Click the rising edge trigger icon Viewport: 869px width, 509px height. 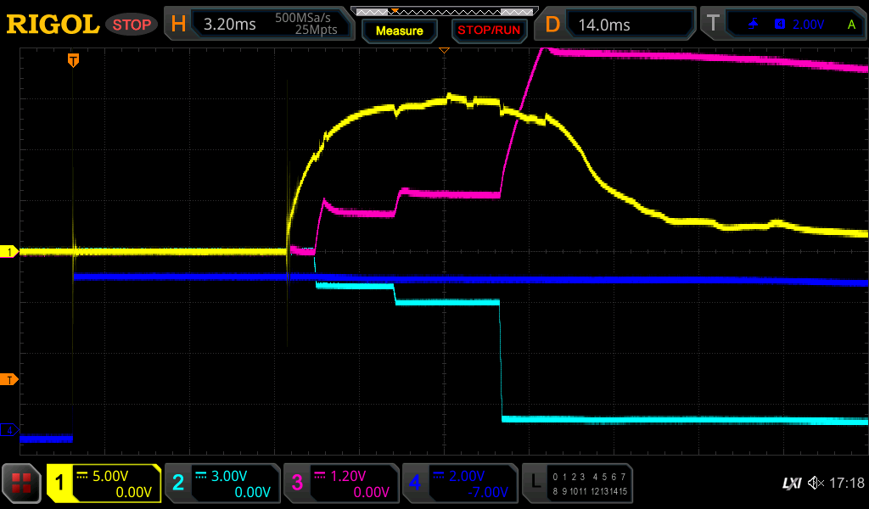click(753, 25)
